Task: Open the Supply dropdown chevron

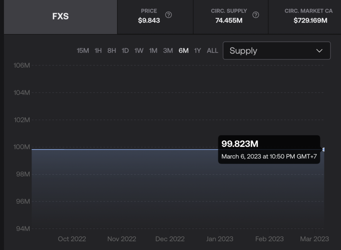Action: point(319,51)
